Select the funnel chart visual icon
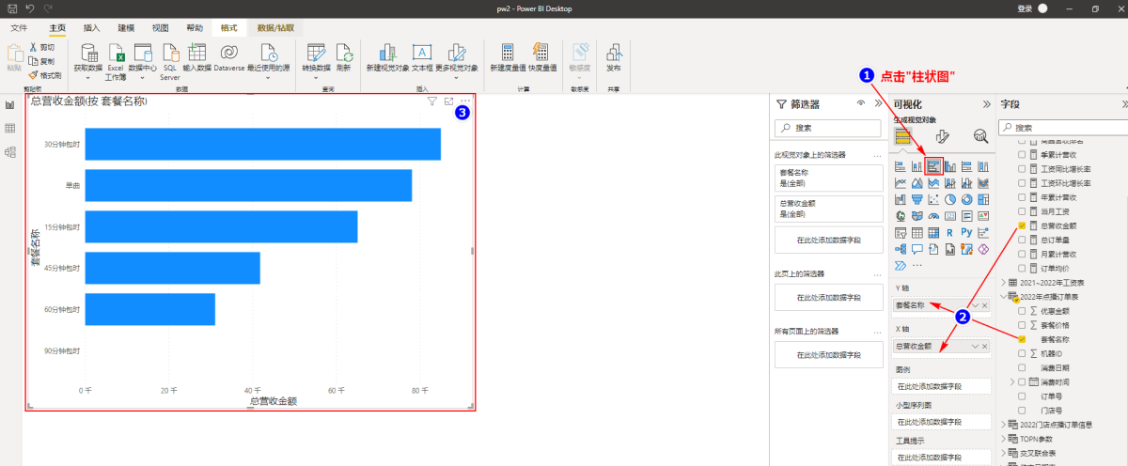This screenshot has width=1128, height=466. click(x=917, y=198)
